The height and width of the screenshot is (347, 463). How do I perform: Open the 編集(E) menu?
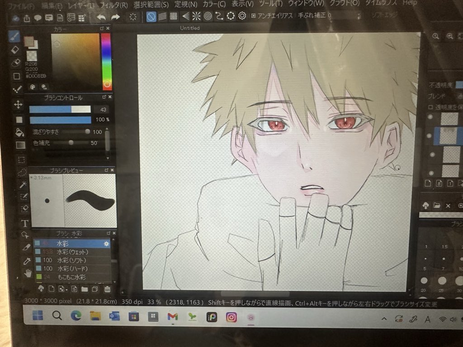point(52,5)
